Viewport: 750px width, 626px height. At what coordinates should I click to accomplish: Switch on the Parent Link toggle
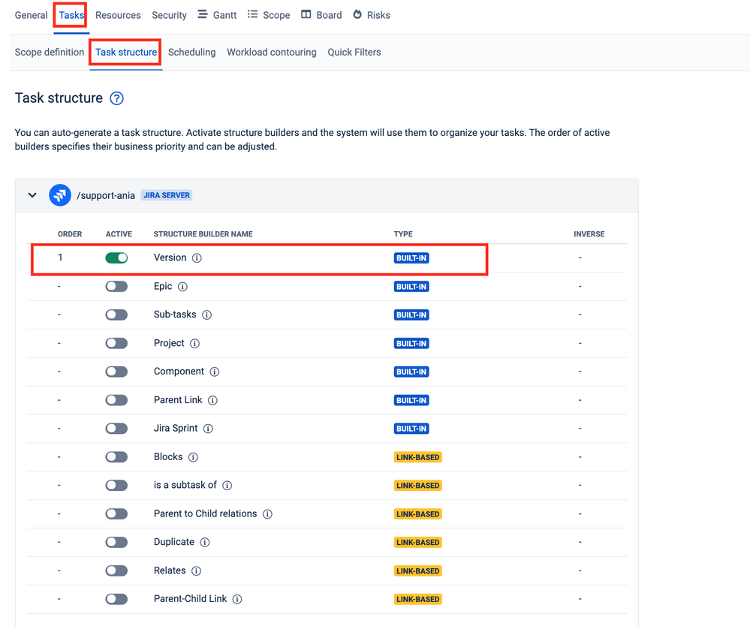[116, 400]
